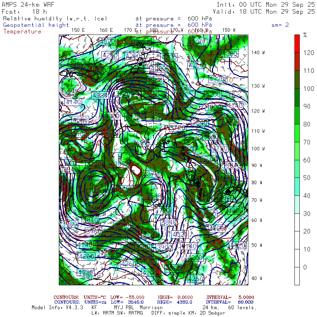
Task: Click the 'Relative humidity (w.r.t. ice)' label
Action: [x=55, y=19]
